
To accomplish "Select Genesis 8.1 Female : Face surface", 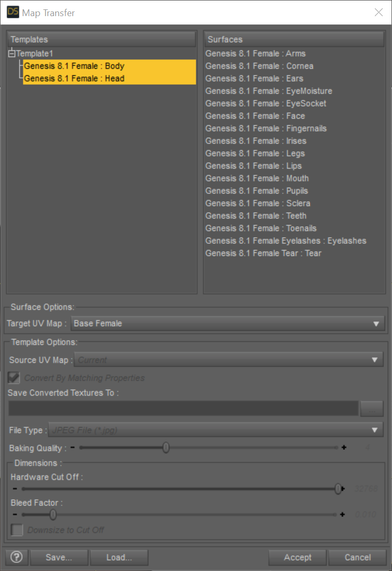I will click(x=255, y=116).
